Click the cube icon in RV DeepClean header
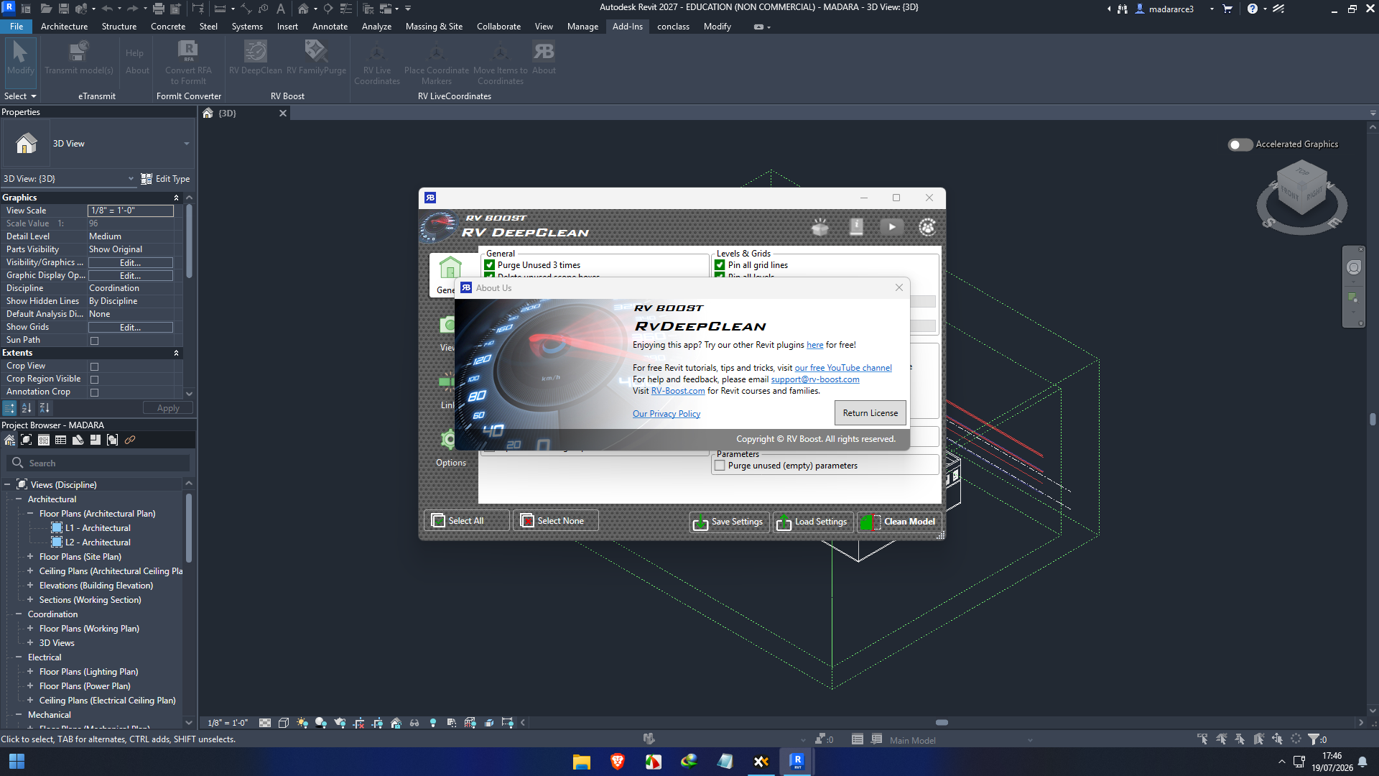 coord(820,227)
